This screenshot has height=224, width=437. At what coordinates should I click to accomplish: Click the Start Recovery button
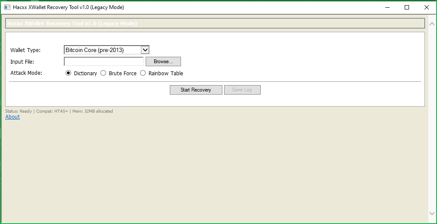(x=196, y=90)
